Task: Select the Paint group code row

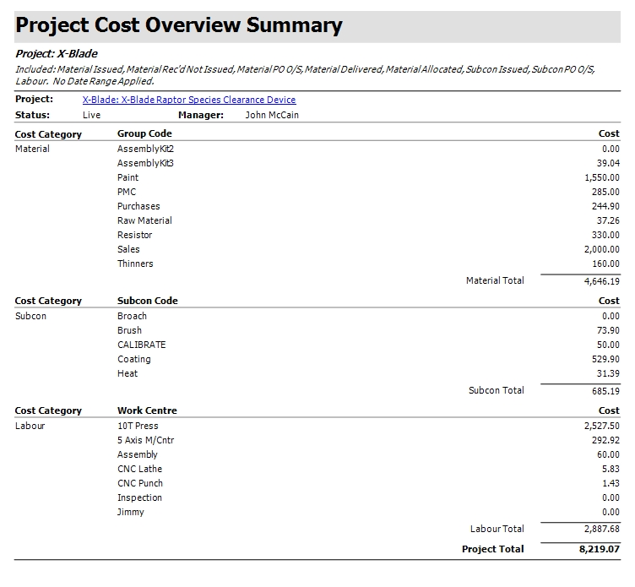Action: pyautogui.click(x=128, y=177)
